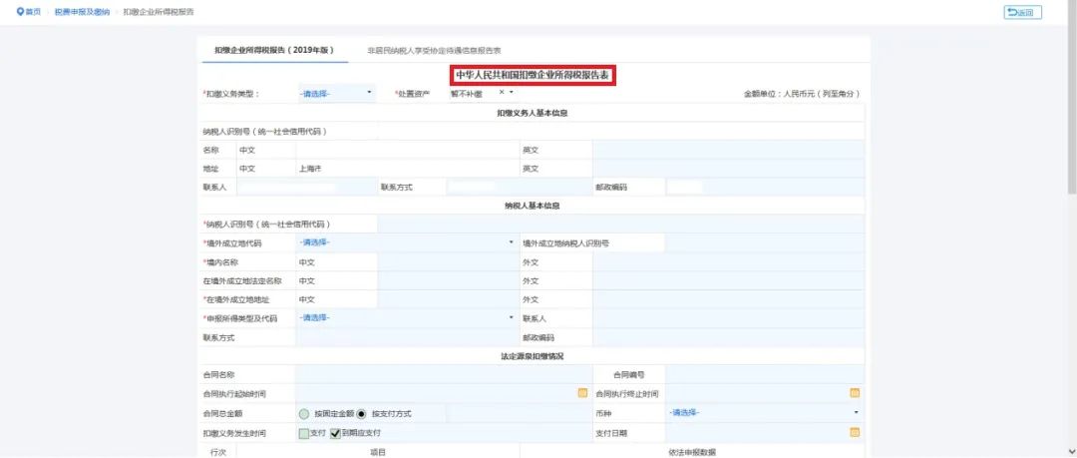Open the 境外成立地代码 dropdown
This screenshot has height=458, width=1077.
click(407, 242)
